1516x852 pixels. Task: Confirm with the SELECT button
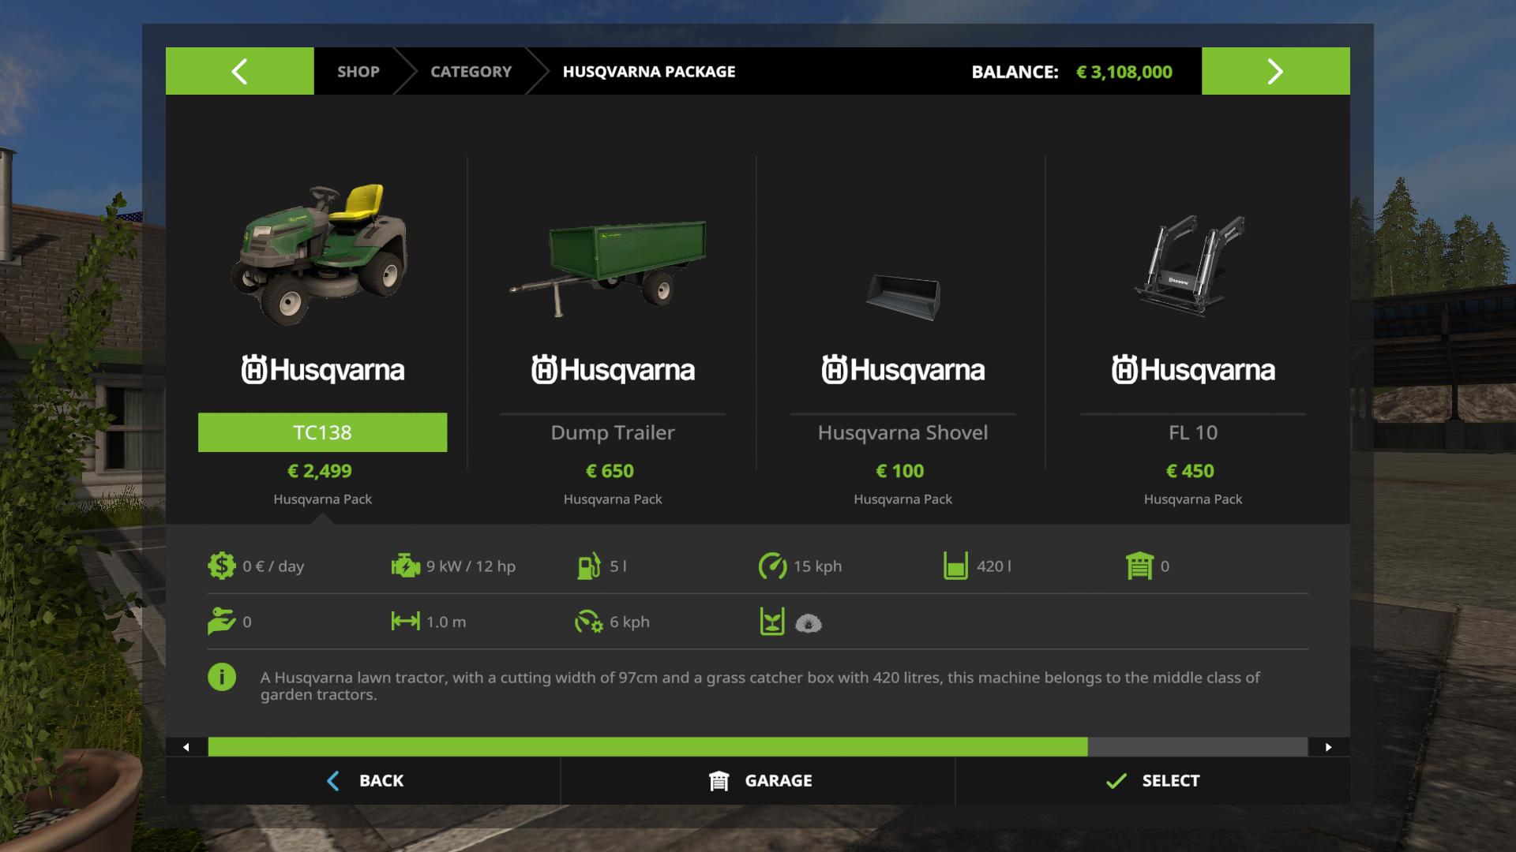coord(1153,781)
